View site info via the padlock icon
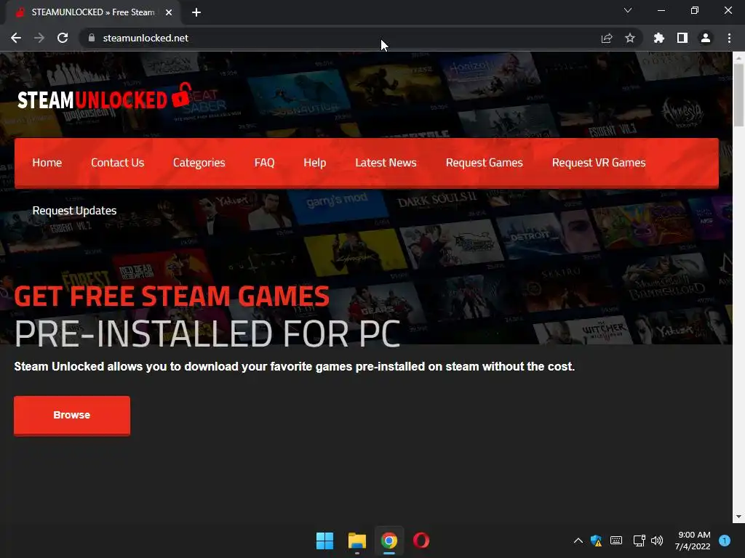Viewport: 745px width, 558px height. pos(92,38)
